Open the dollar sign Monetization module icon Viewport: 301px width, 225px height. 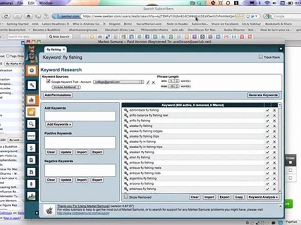31,148
